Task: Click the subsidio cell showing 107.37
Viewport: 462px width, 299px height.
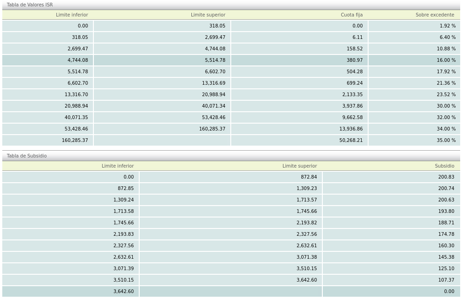Action: (446, 280)
